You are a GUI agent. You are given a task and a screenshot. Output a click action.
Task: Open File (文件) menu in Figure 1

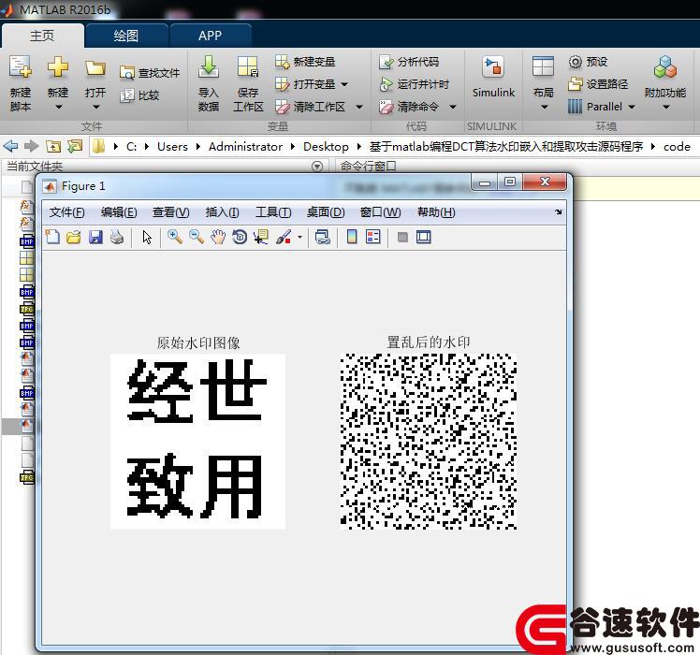[67, 212]
